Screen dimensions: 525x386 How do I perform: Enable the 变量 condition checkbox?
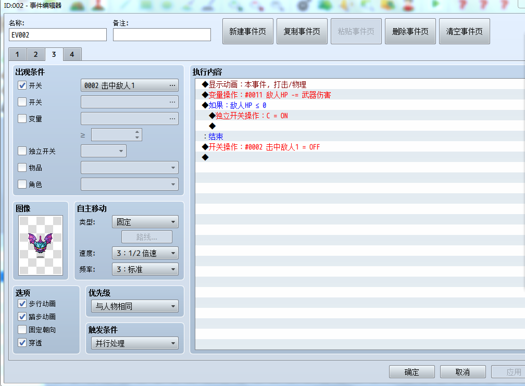pos(22,119)
